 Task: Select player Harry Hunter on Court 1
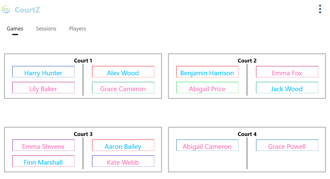[x=43, y=72]
